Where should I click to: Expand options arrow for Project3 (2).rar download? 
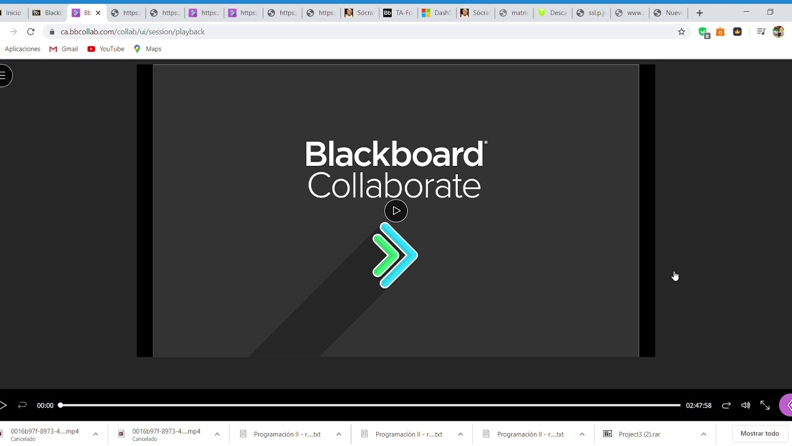[704, 434]
